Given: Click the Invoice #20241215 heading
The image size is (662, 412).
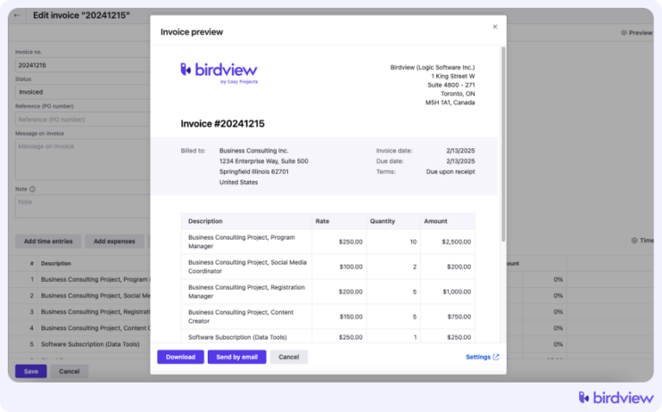Looking at the screenshot, I should click(x=222, y=123).
